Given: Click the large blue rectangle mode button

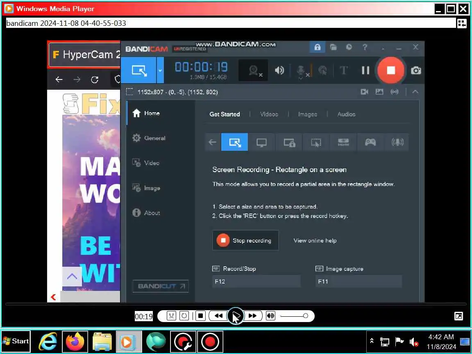Looking at the screenshot, I should 139,70.
